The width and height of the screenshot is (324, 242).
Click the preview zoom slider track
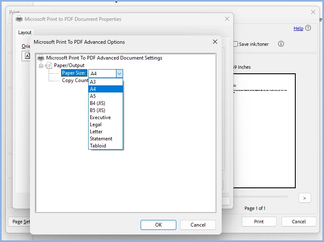pyautogui.click(x=260, y=197)
